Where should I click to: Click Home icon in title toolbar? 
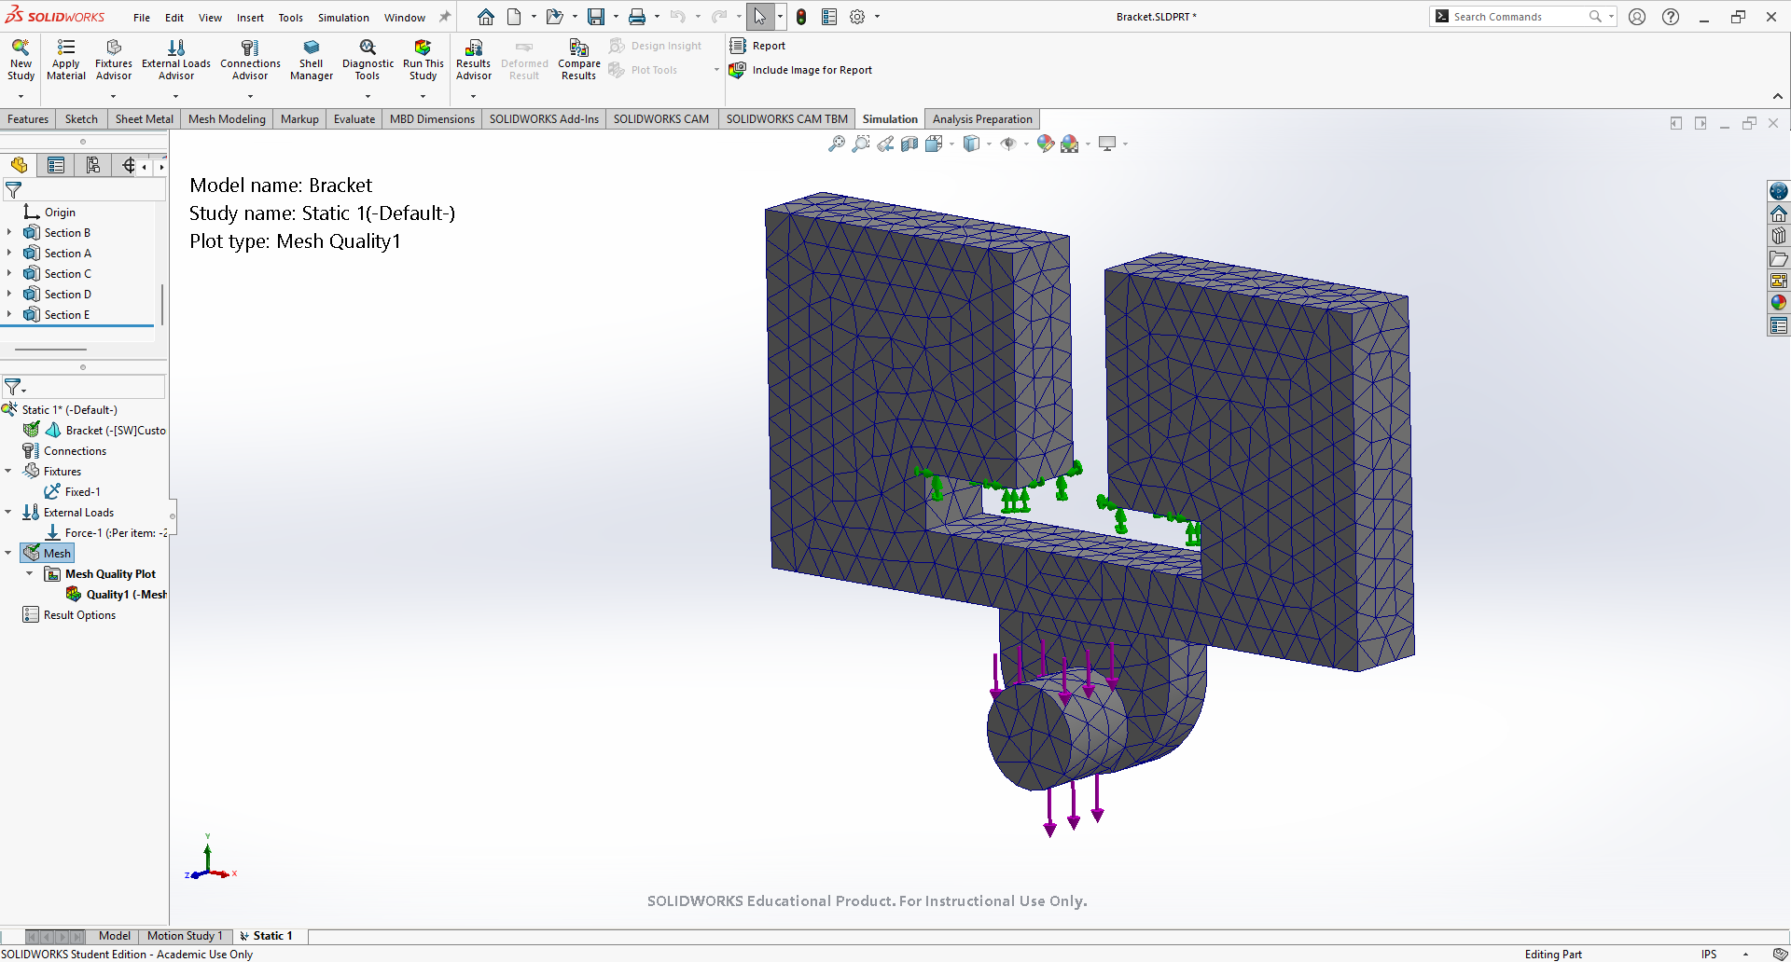pos(486,17)
